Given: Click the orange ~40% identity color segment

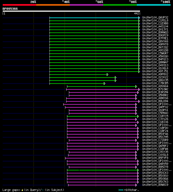Looking at the screenshot, I should pyautogui.click(x=53, y=5).
